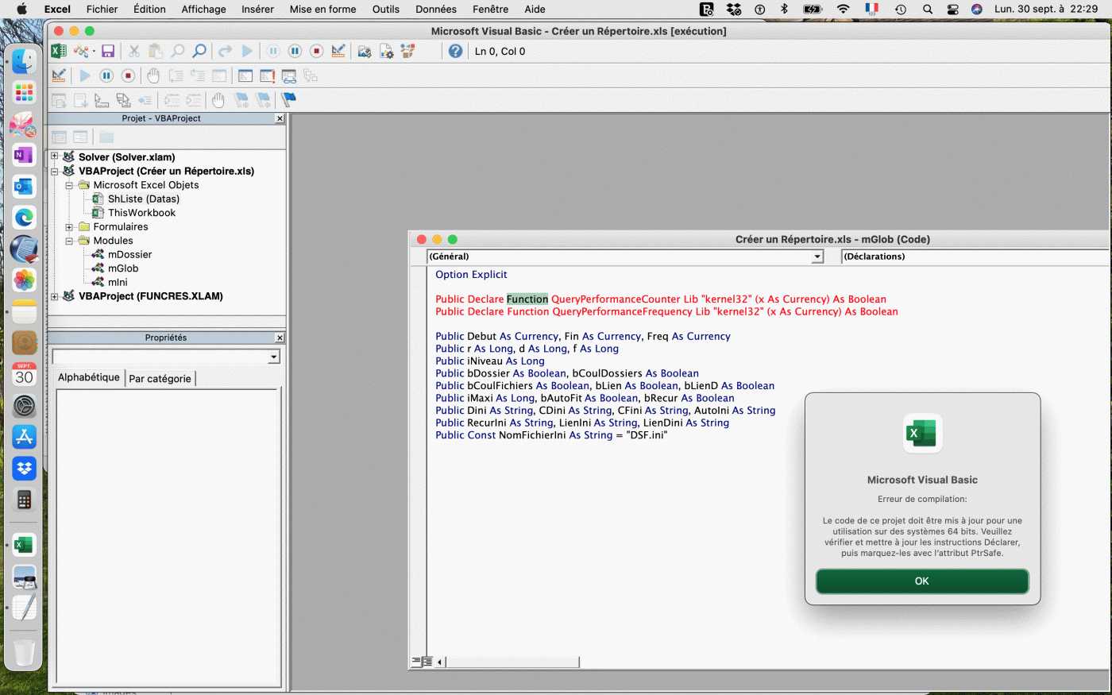Image resolution: width=1112 pixels, height=695 pixels.
Task: Open the Properties panel object dropdown
Action: [273, 357]
